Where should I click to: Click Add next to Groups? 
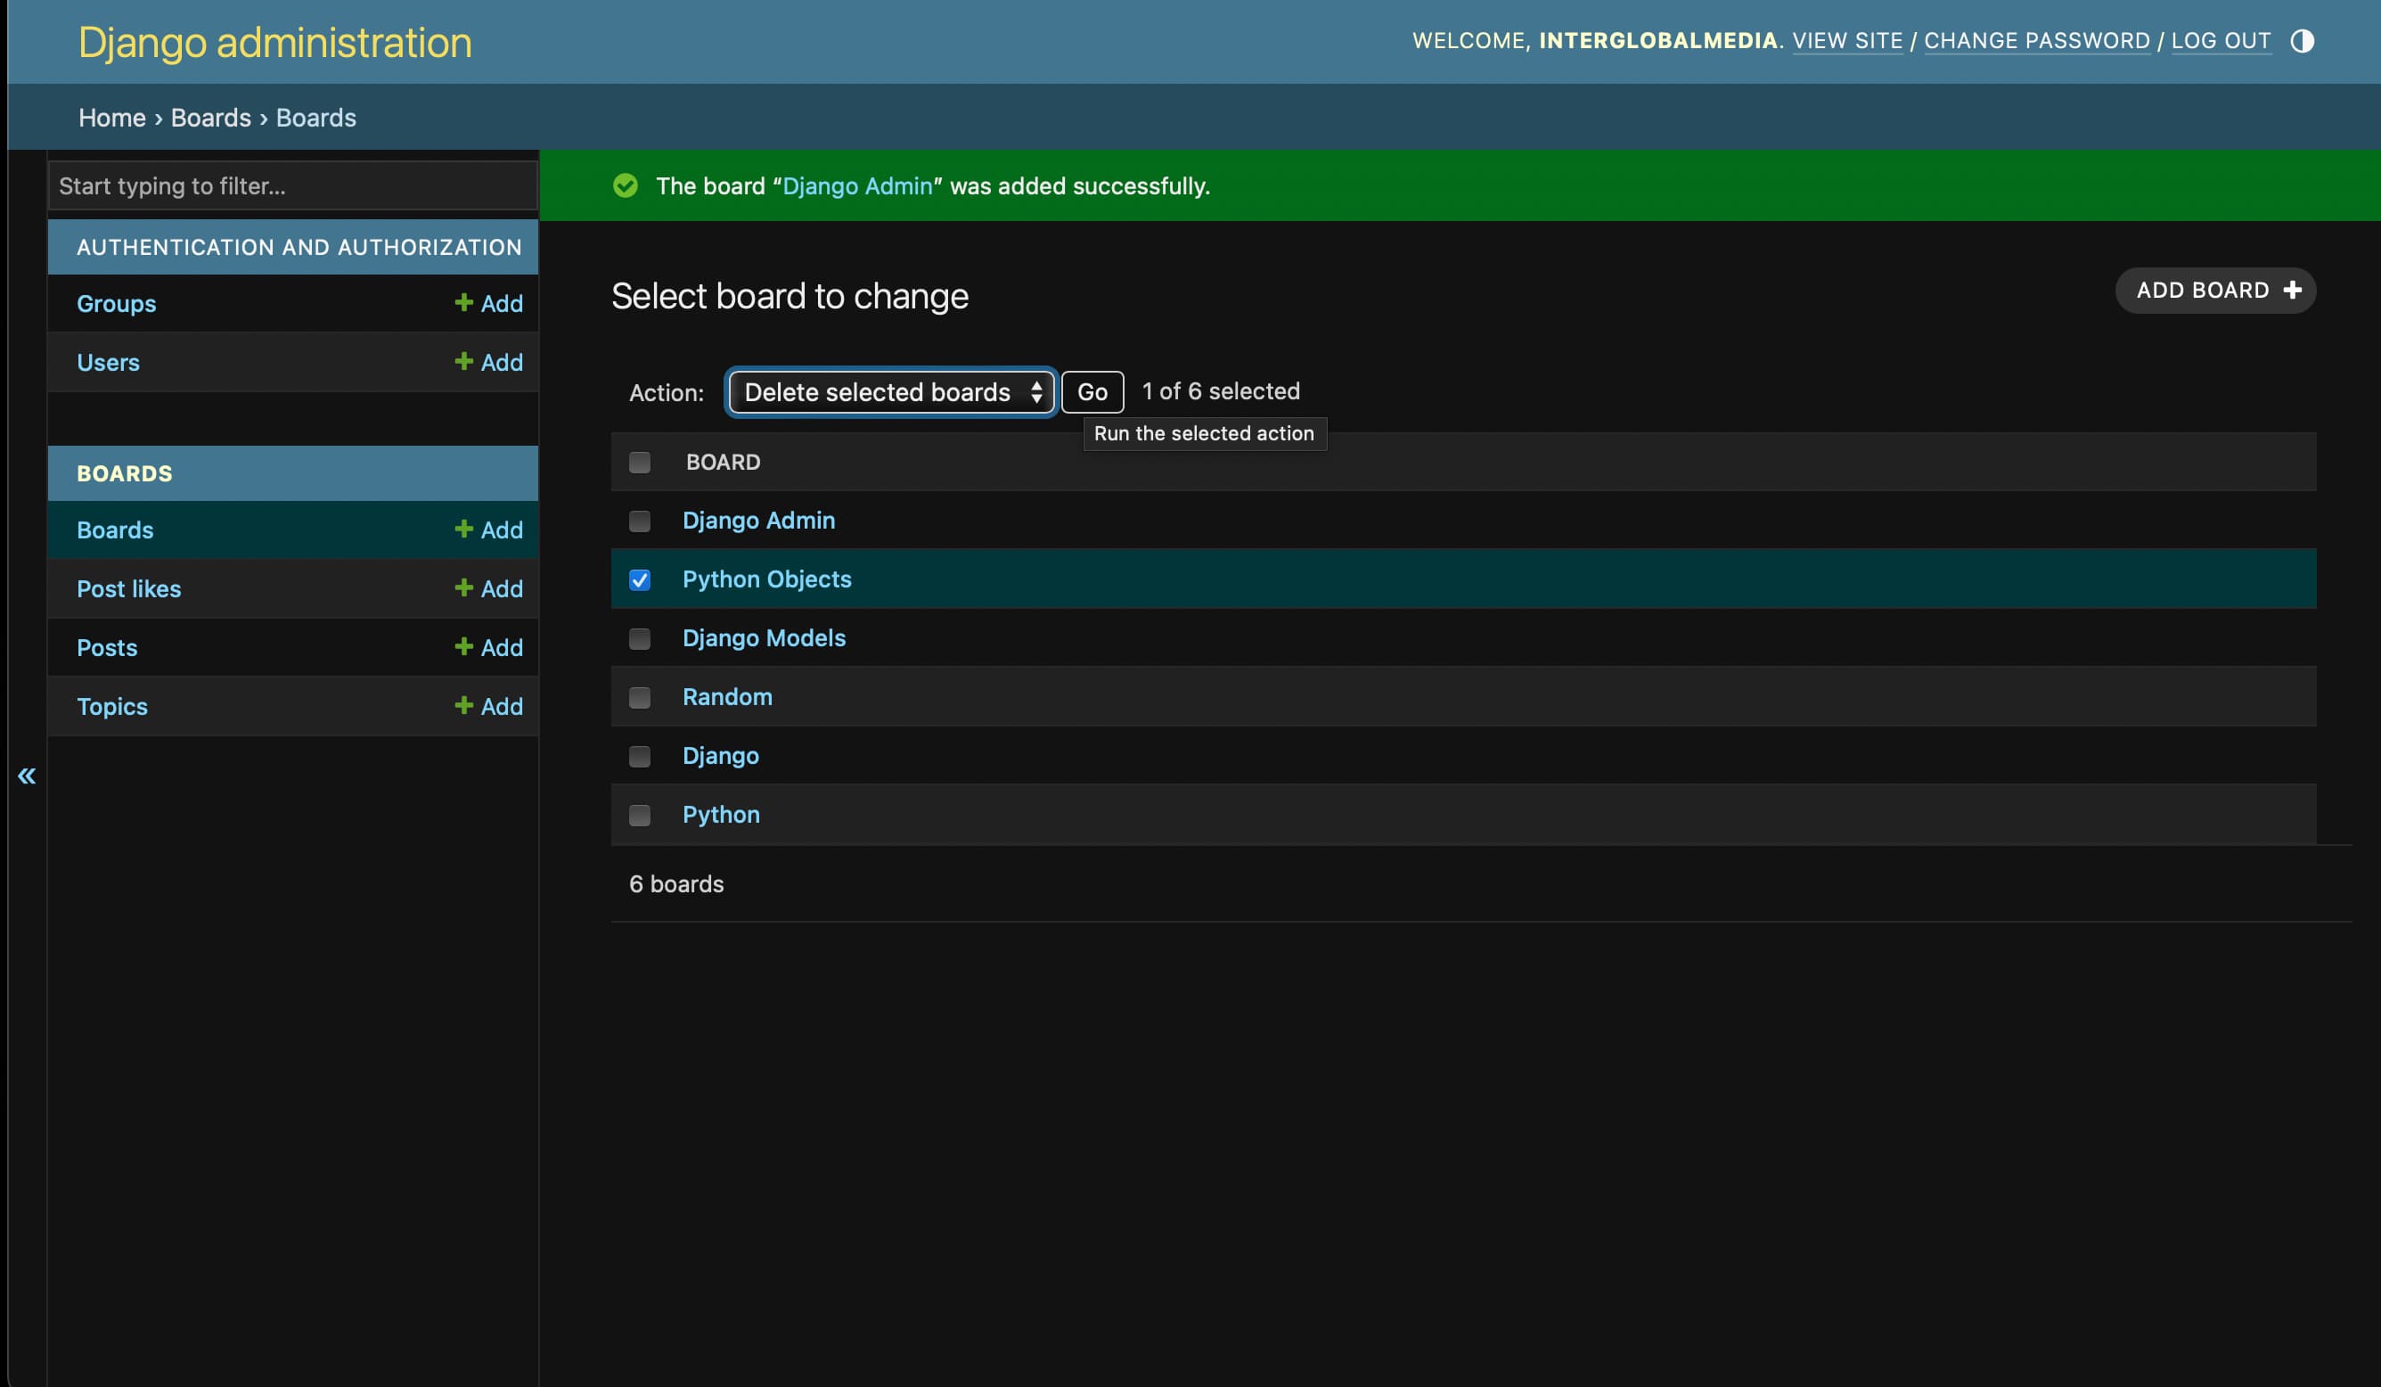click(488, 303)
